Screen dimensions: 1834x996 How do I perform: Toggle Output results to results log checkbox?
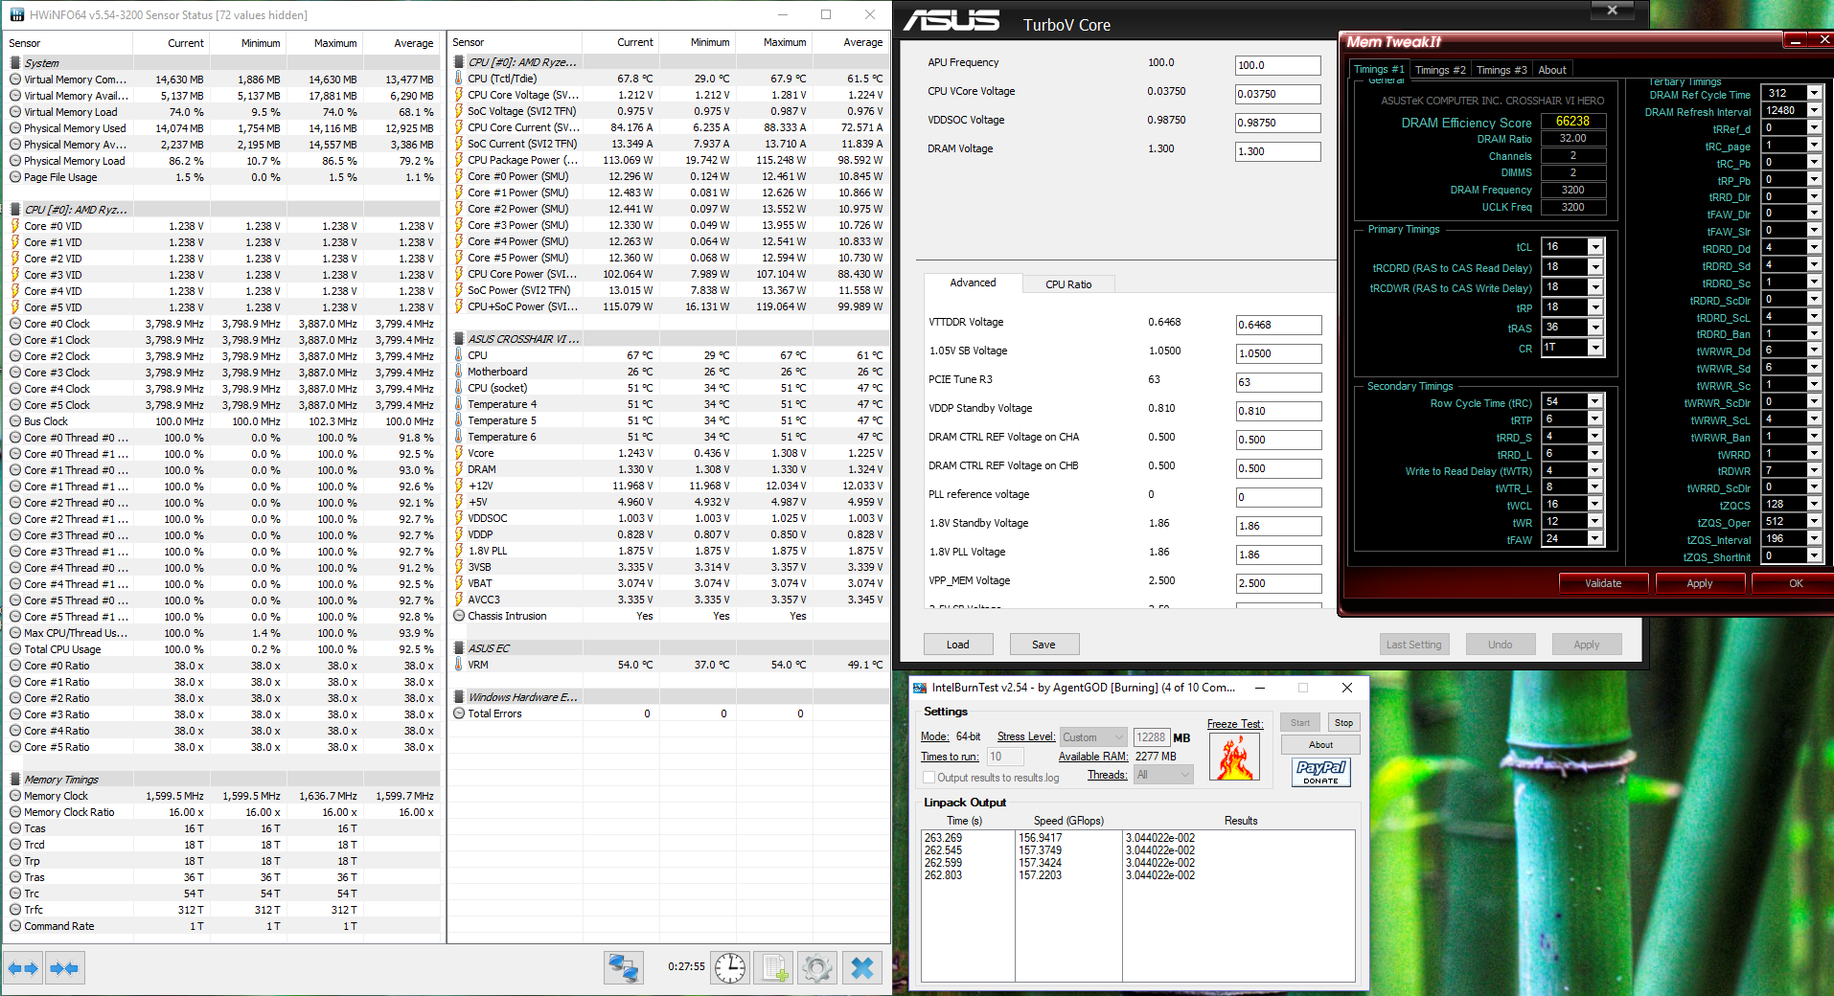(x=928, y=778)
